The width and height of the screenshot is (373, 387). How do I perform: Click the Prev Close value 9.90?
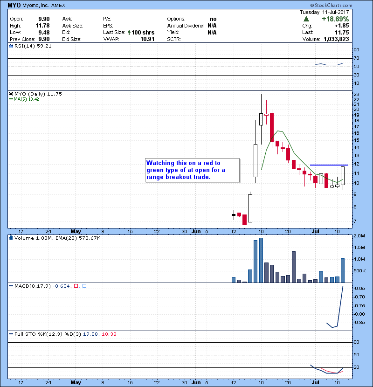pyautogui.click(x=44, y=39)
